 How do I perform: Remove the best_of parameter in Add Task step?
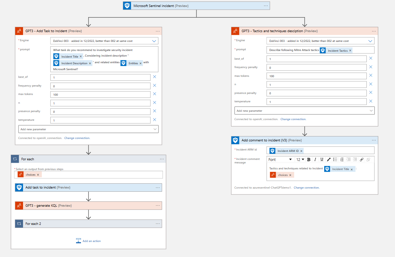[x=155, y=77]
